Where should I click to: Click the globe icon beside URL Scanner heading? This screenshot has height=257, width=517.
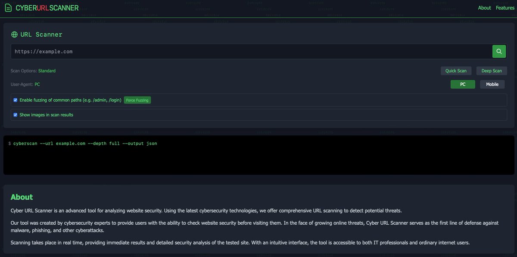point(14,34)
